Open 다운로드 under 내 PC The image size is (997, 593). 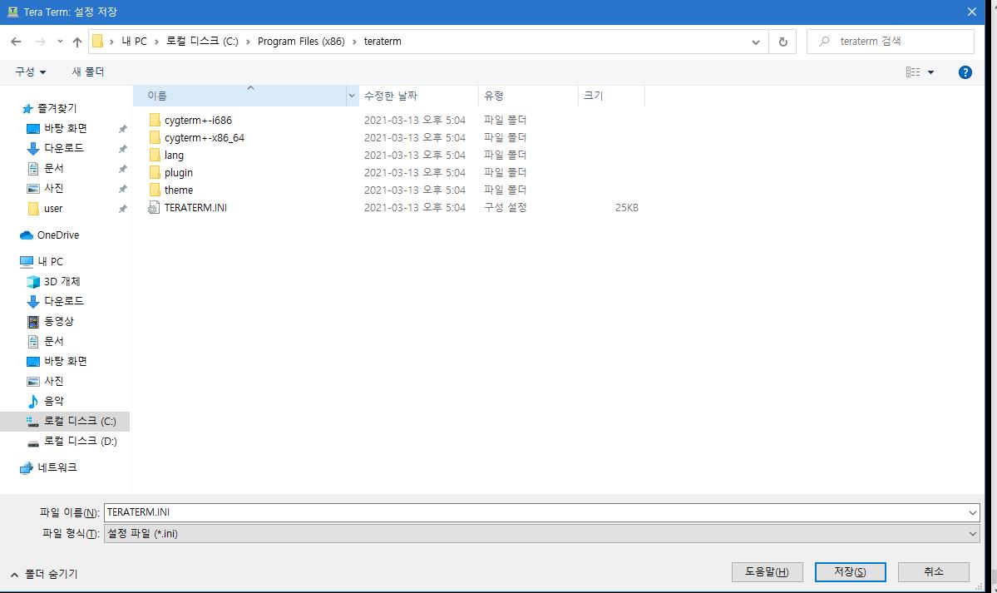63,301
